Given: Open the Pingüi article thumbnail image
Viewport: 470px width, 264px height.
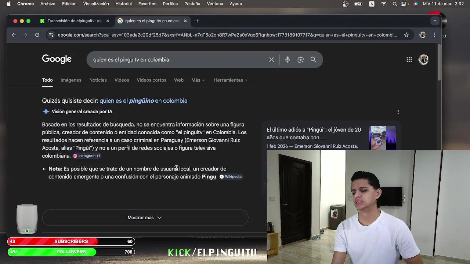Looking at the screenshot, I should pos(383,138).
